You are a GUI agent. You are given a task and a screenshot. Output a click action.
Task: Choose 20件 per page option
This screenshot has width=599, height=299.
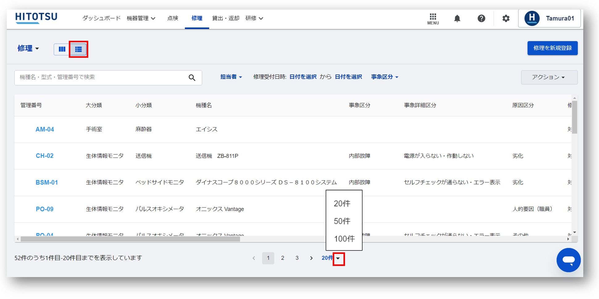[x=342, y=204]
